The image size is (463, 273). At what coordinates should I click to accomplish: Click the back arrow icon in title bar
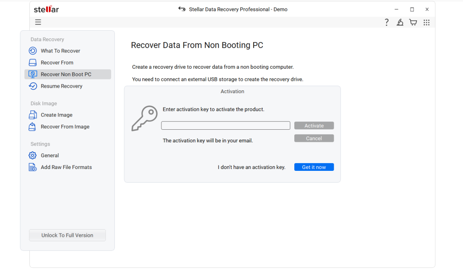[x=182, y=9]
